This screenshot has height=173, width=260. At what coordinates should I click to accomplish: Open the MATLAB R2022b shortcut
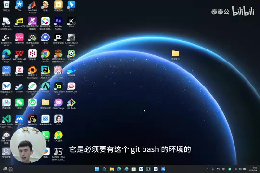point(32,7)
